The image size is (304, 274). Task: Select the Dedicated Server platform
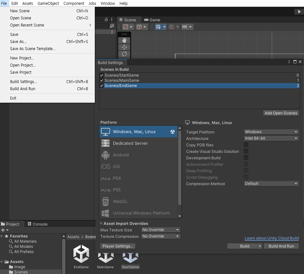139,143
